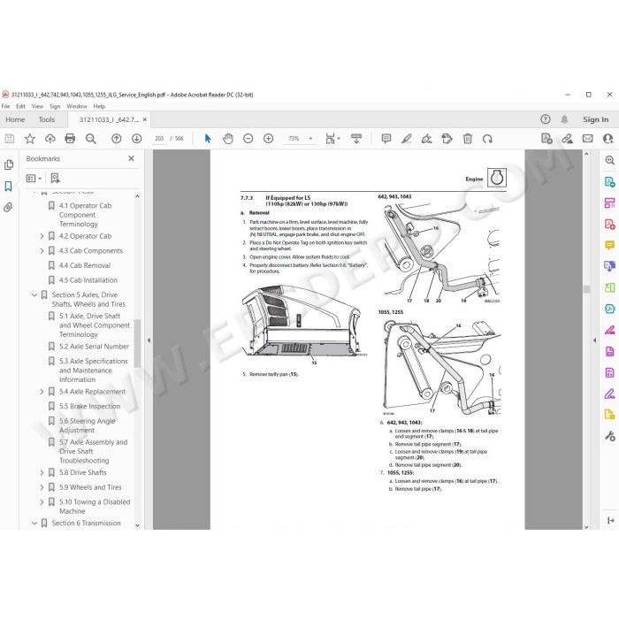
Task: Open page thumbnails panel
Action: (x=8, y=164)
